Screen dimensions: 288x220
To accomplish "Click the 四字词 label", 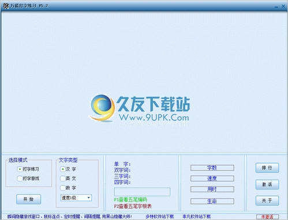I will tap(122, 182).
